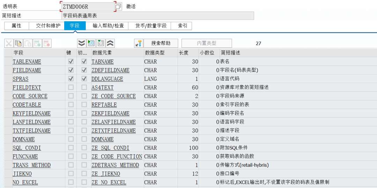Open data element ZE_JIEKNO link
The width and height of the screenshot is (377, 188).
[x=105, y=174]
